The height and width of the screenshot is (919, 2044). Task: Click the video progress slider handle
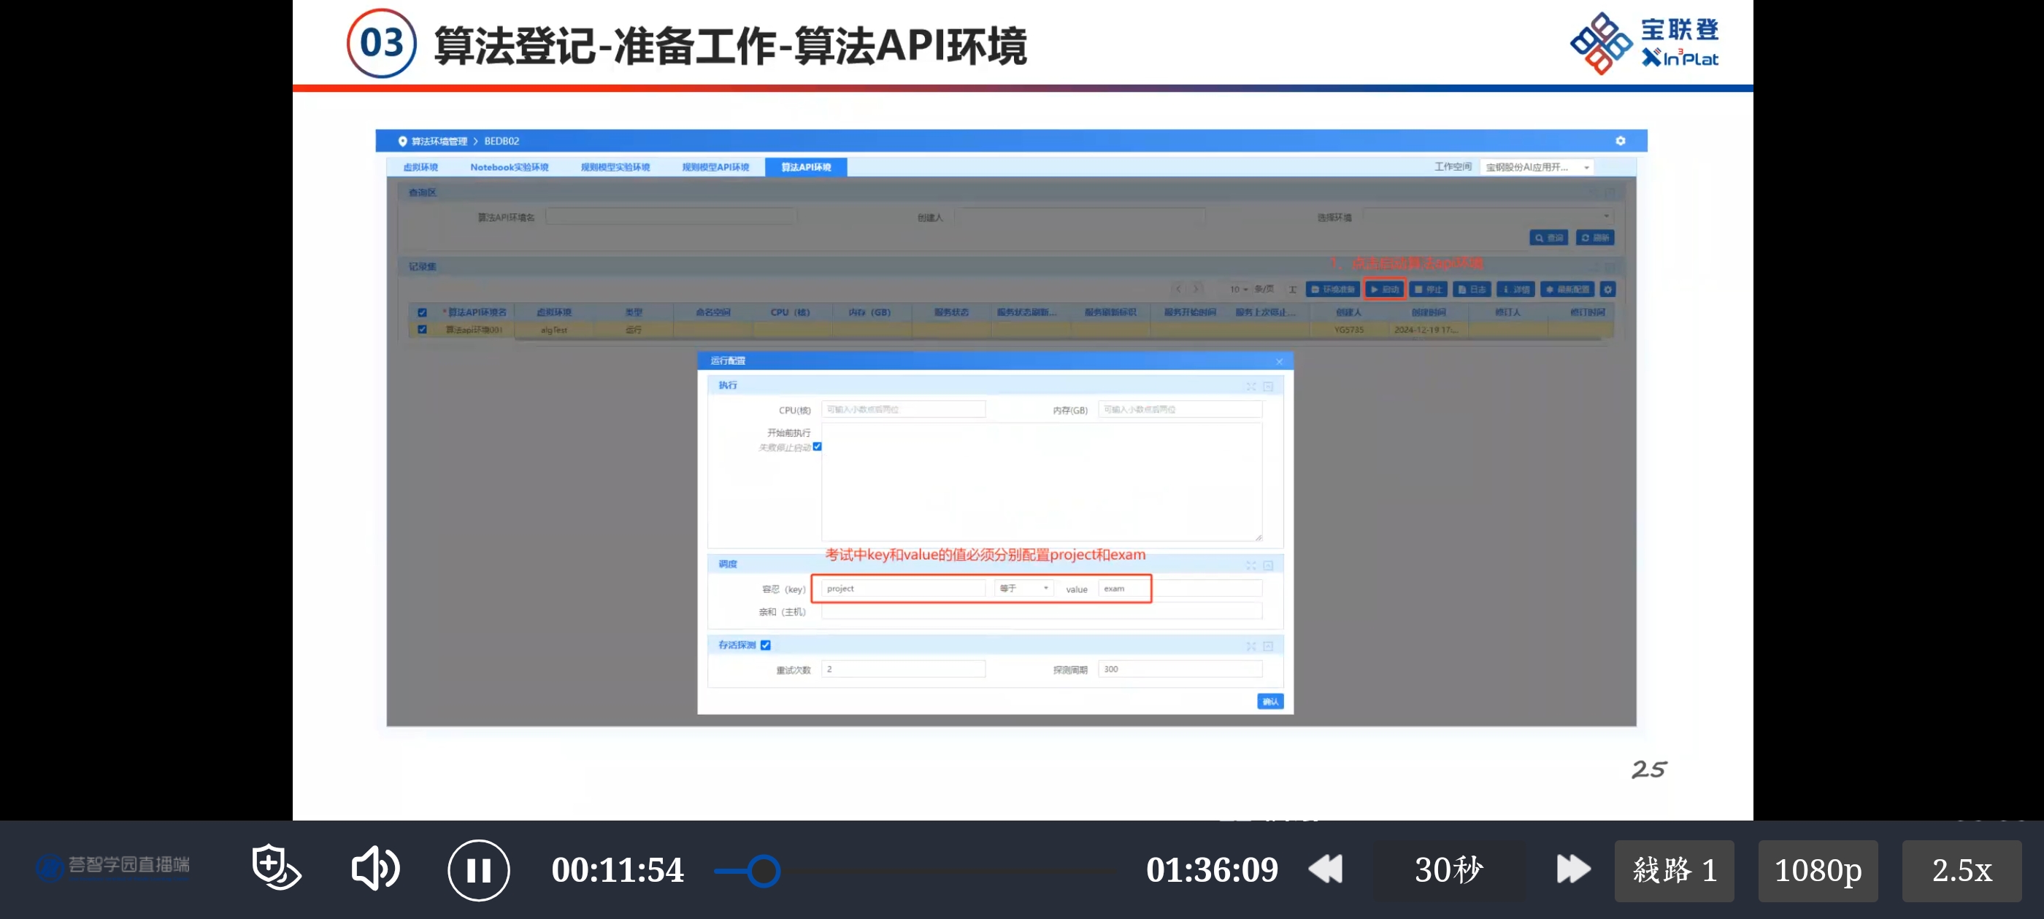[764, 871]
